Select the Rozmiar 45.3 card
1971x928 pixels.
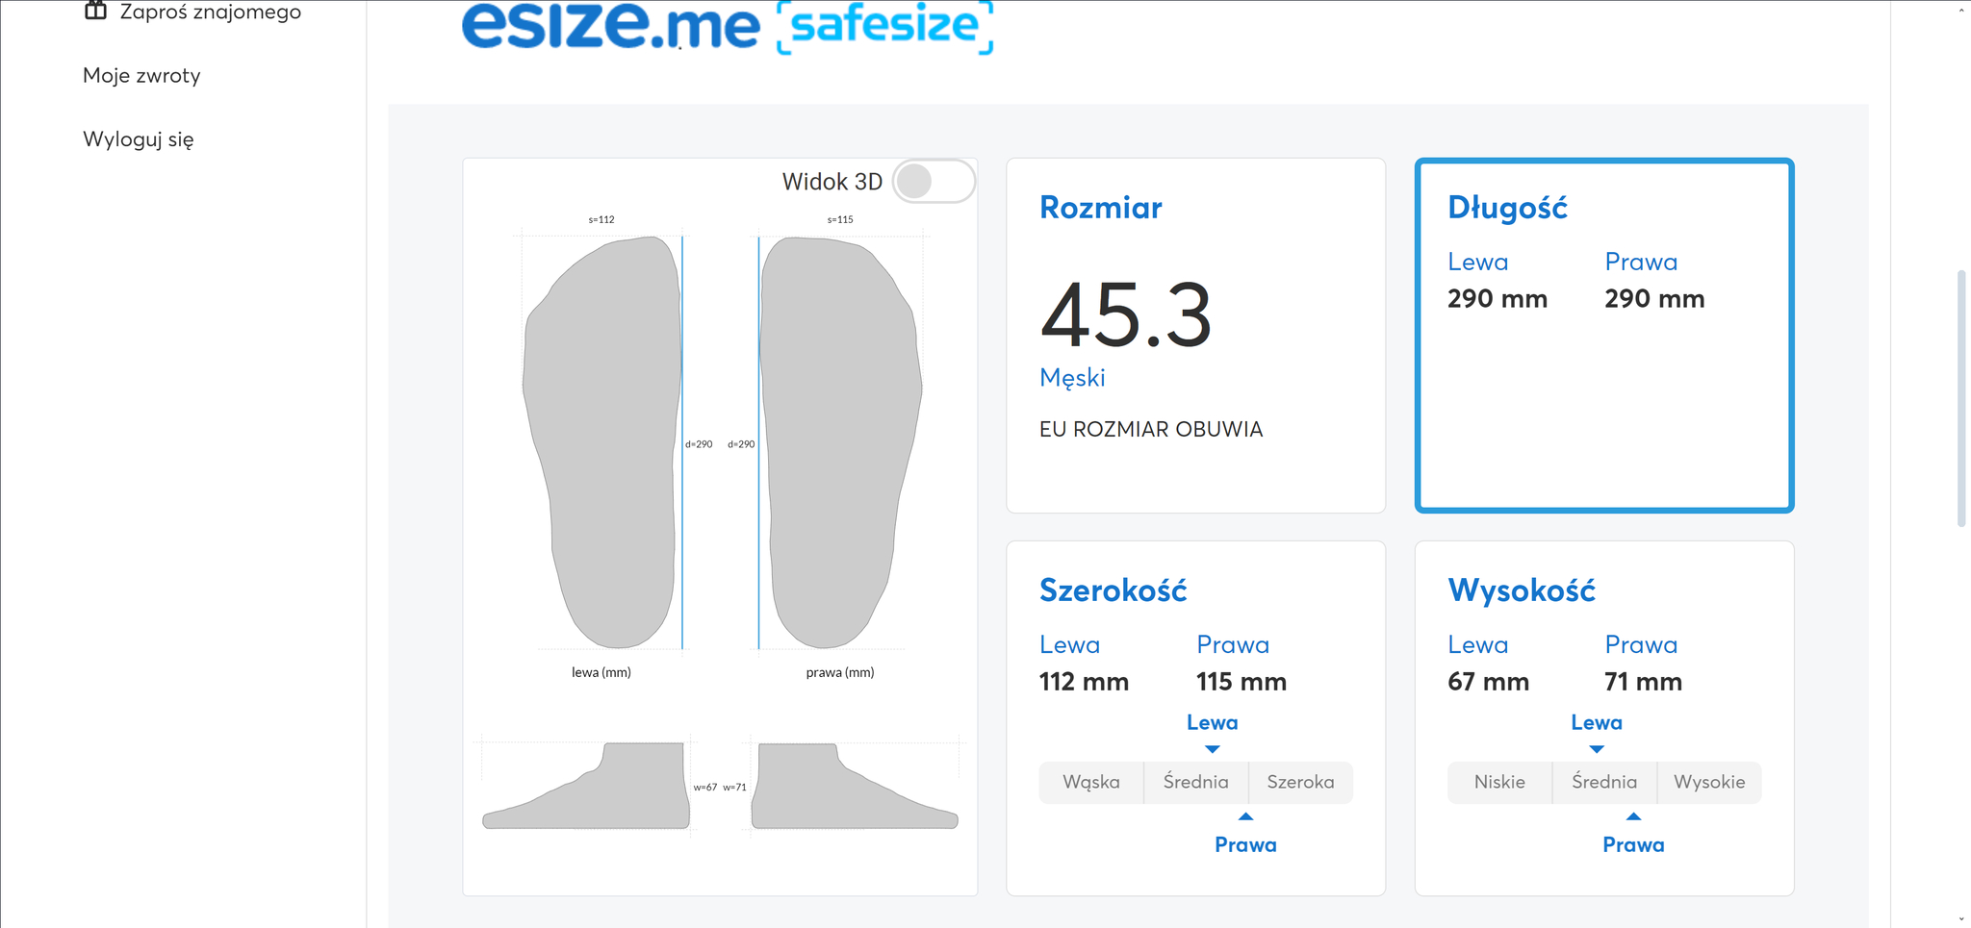(1195, 335)
